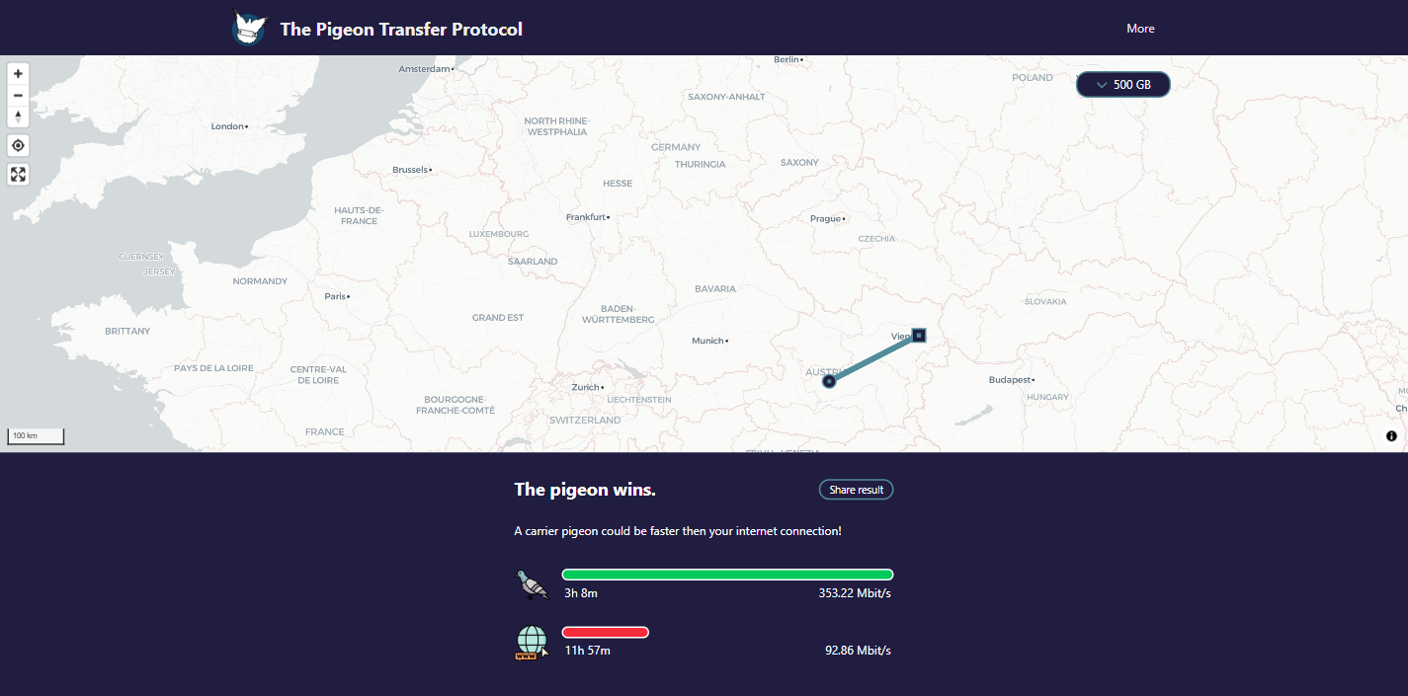Reset map bearing with compass button
The width and height of the screenshot is (1408, 696).
(x=18, y=116)
